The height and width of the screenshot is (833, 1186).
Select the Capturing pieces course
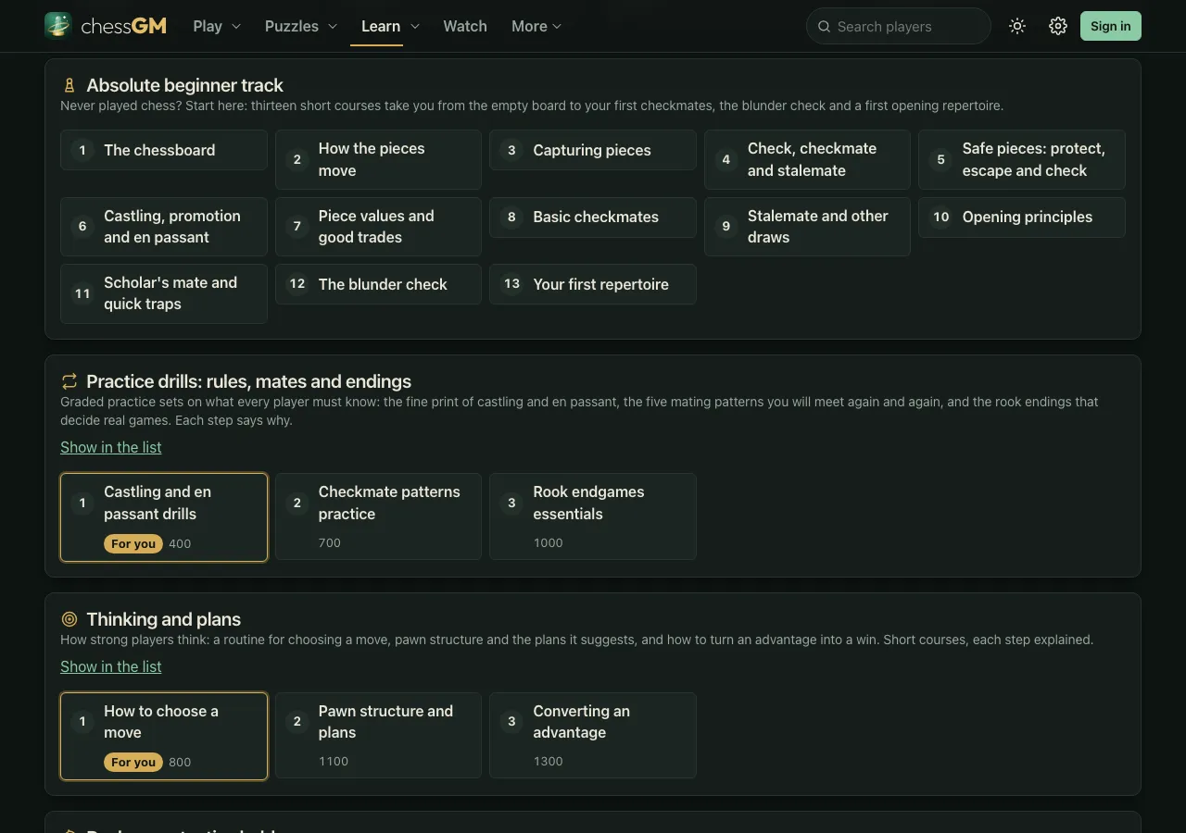(x=593, y=150)
